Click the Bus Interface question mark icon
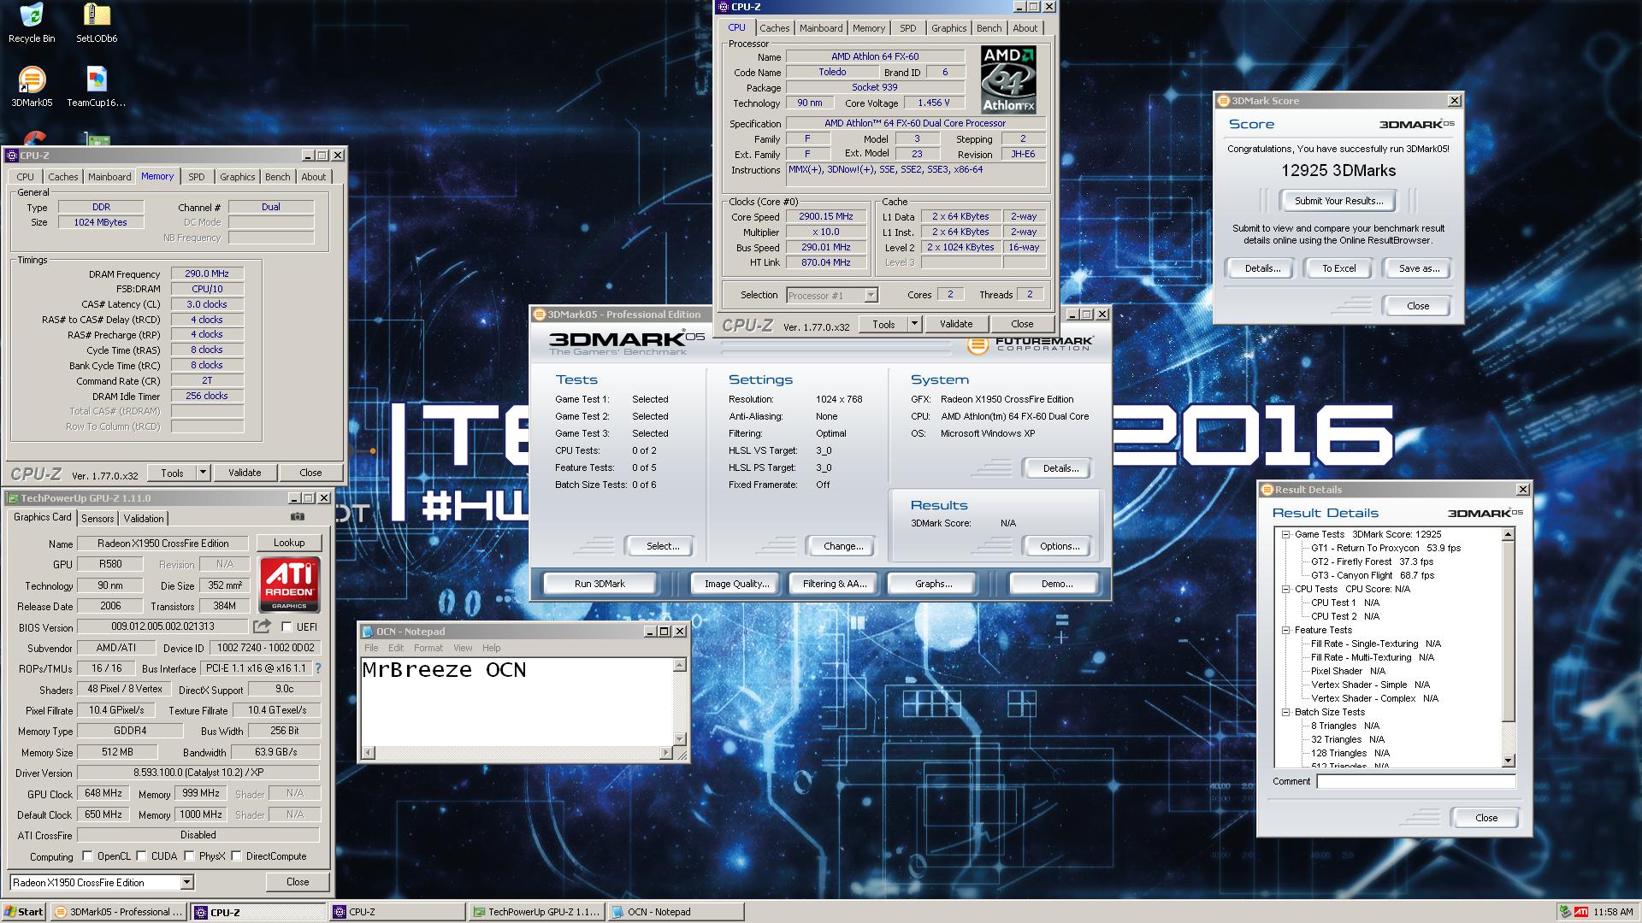 pos(318,668)
